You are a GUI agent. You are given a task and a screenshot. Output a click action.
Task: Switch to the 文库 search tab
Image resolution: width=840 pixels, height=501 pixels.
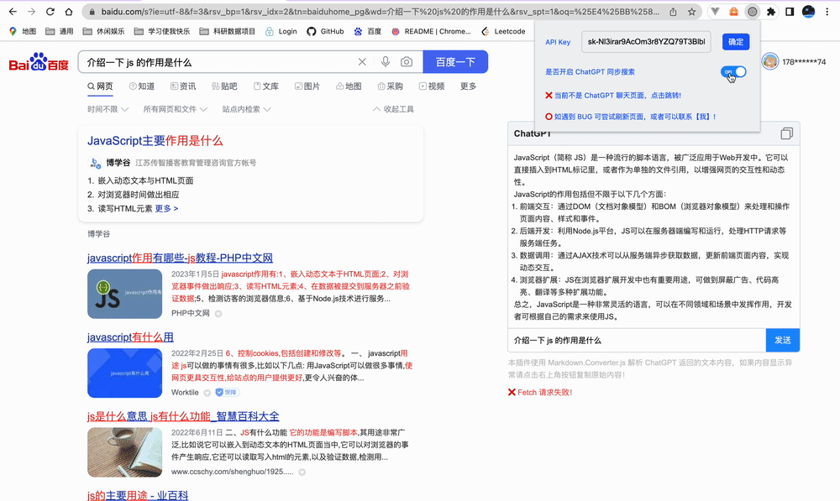pos(266,86)
